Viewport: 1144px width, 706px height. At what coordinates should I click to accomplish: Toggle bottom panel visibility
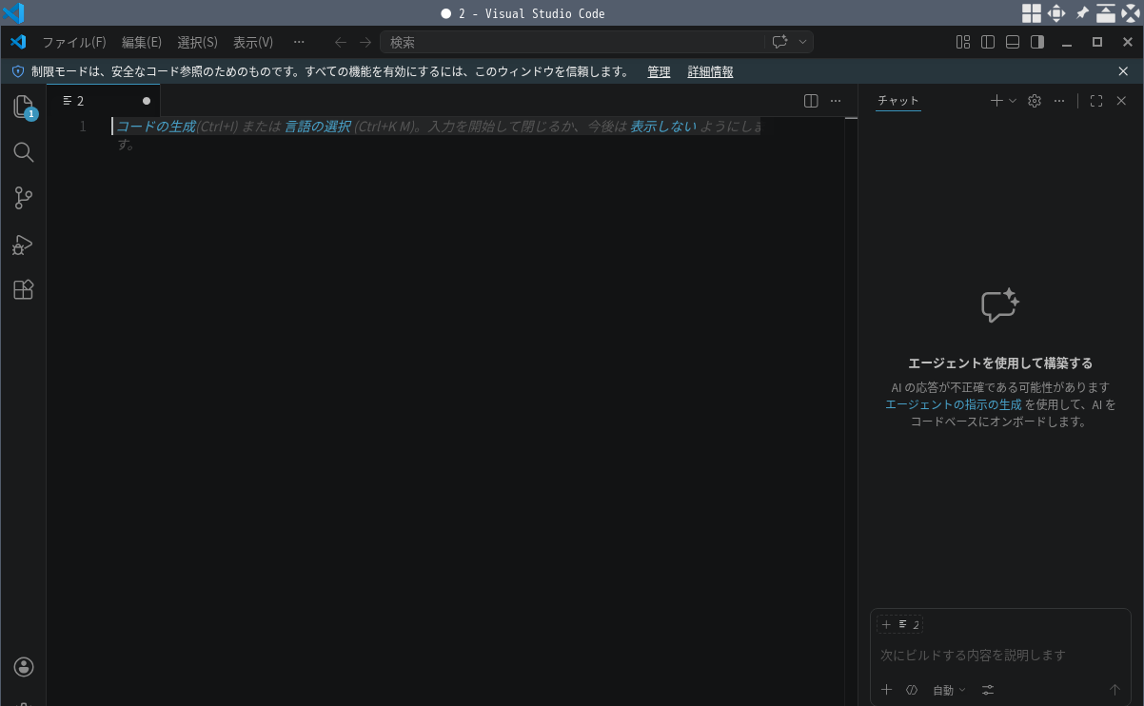pyautogui.click(x=1013, y=42)
